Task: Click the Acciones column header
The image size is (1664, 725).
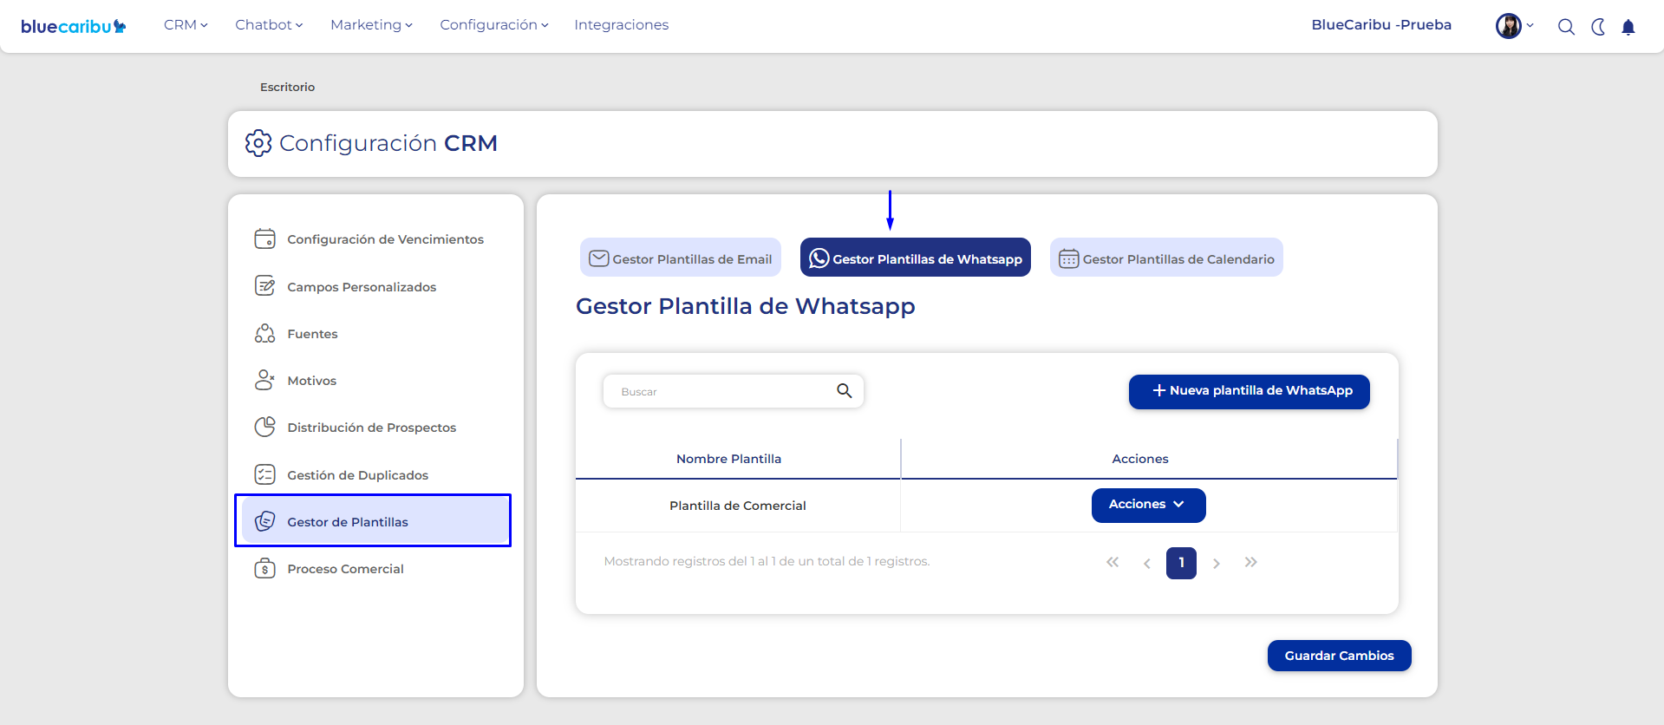Action: pos(1140,459)
